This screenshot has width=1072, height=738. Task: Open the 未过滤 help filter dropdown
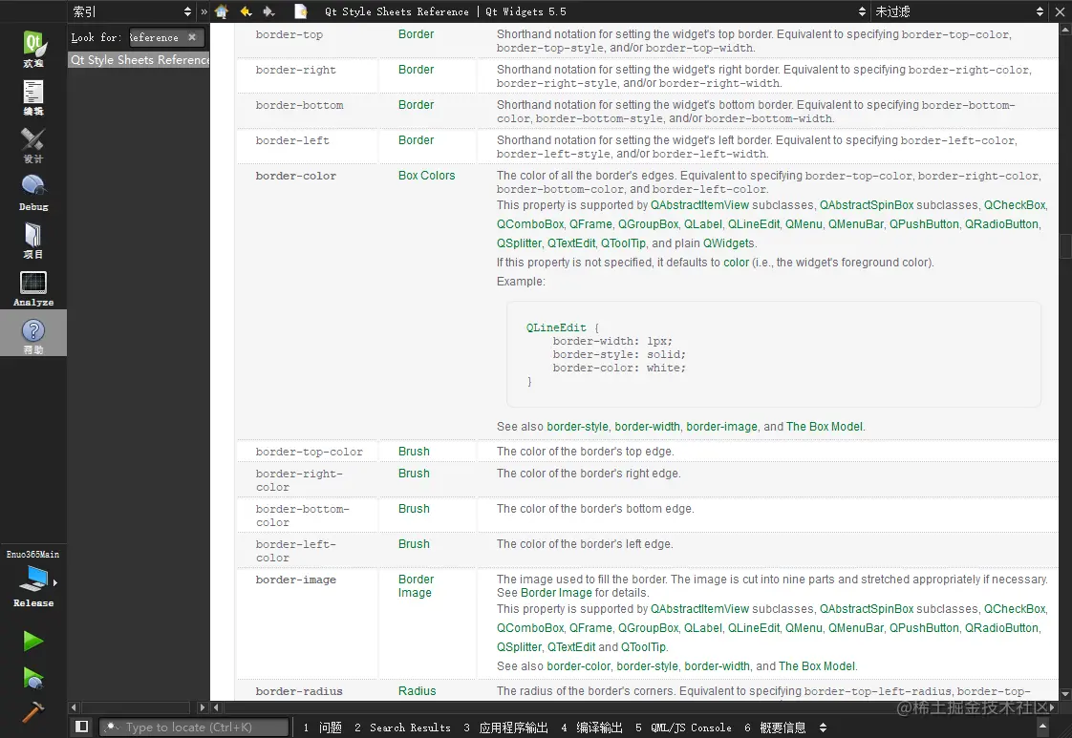(958, 11)
